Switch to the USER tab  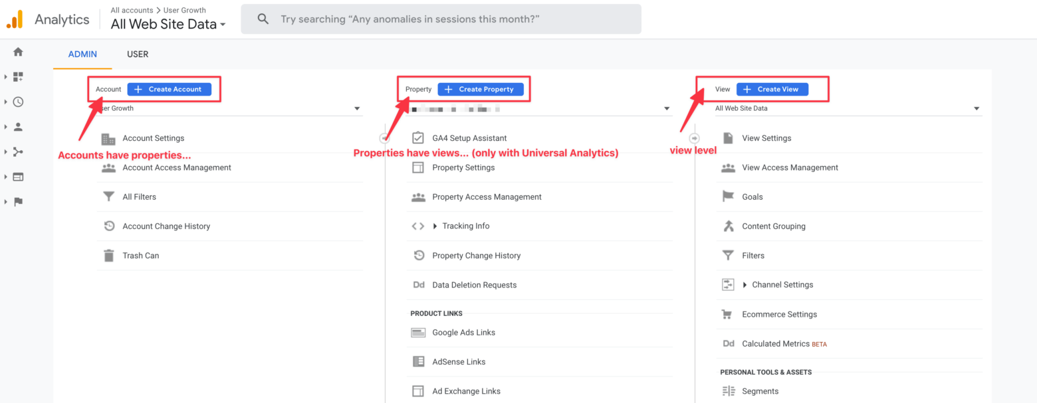pos(138,54)
